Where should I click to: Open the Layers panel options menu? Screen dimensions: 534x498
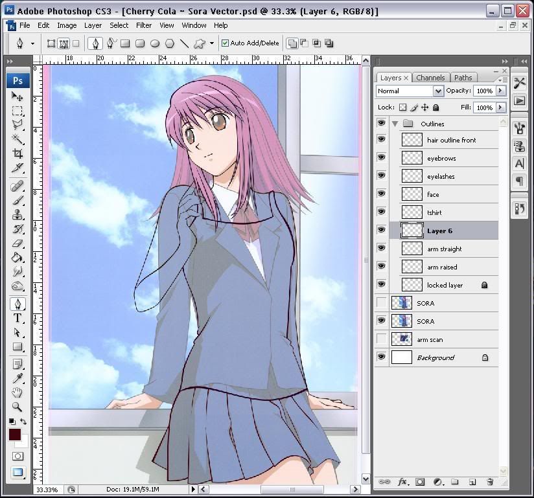[x=503, y=80]
